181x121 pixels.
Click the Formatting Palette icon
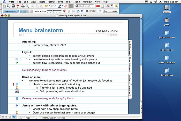pyautogui.click(x=102, y=6)
